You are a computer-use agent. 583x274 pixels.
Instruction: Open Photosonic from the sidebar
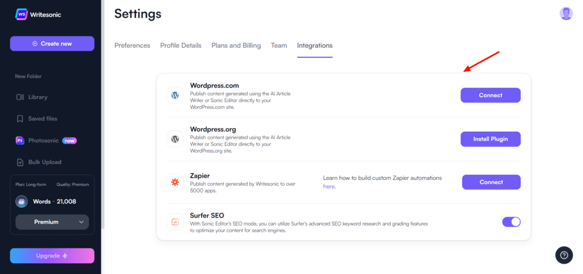coord(44,140)
